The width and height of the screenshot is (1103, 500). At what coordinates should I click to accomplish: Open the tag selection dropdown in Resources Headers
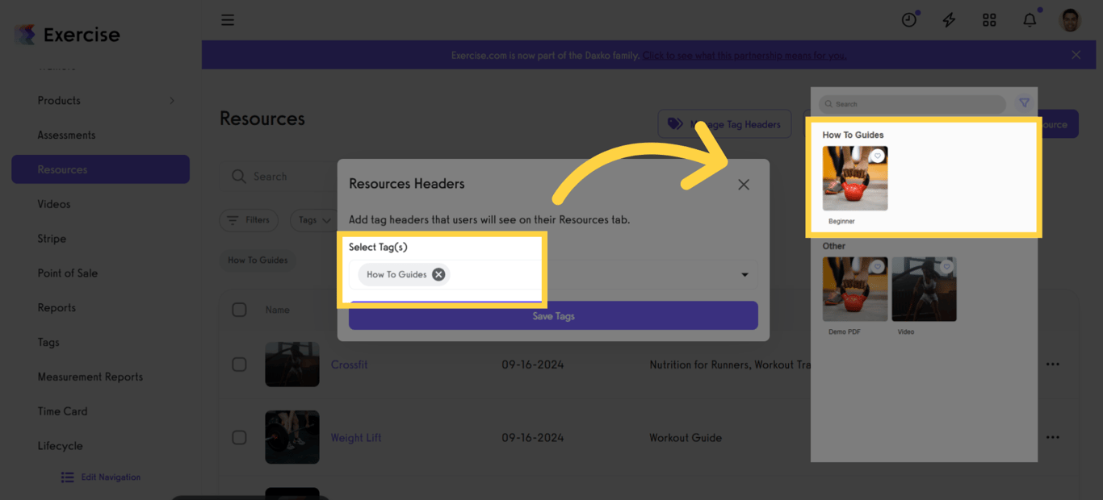click(x=744, y=274)
